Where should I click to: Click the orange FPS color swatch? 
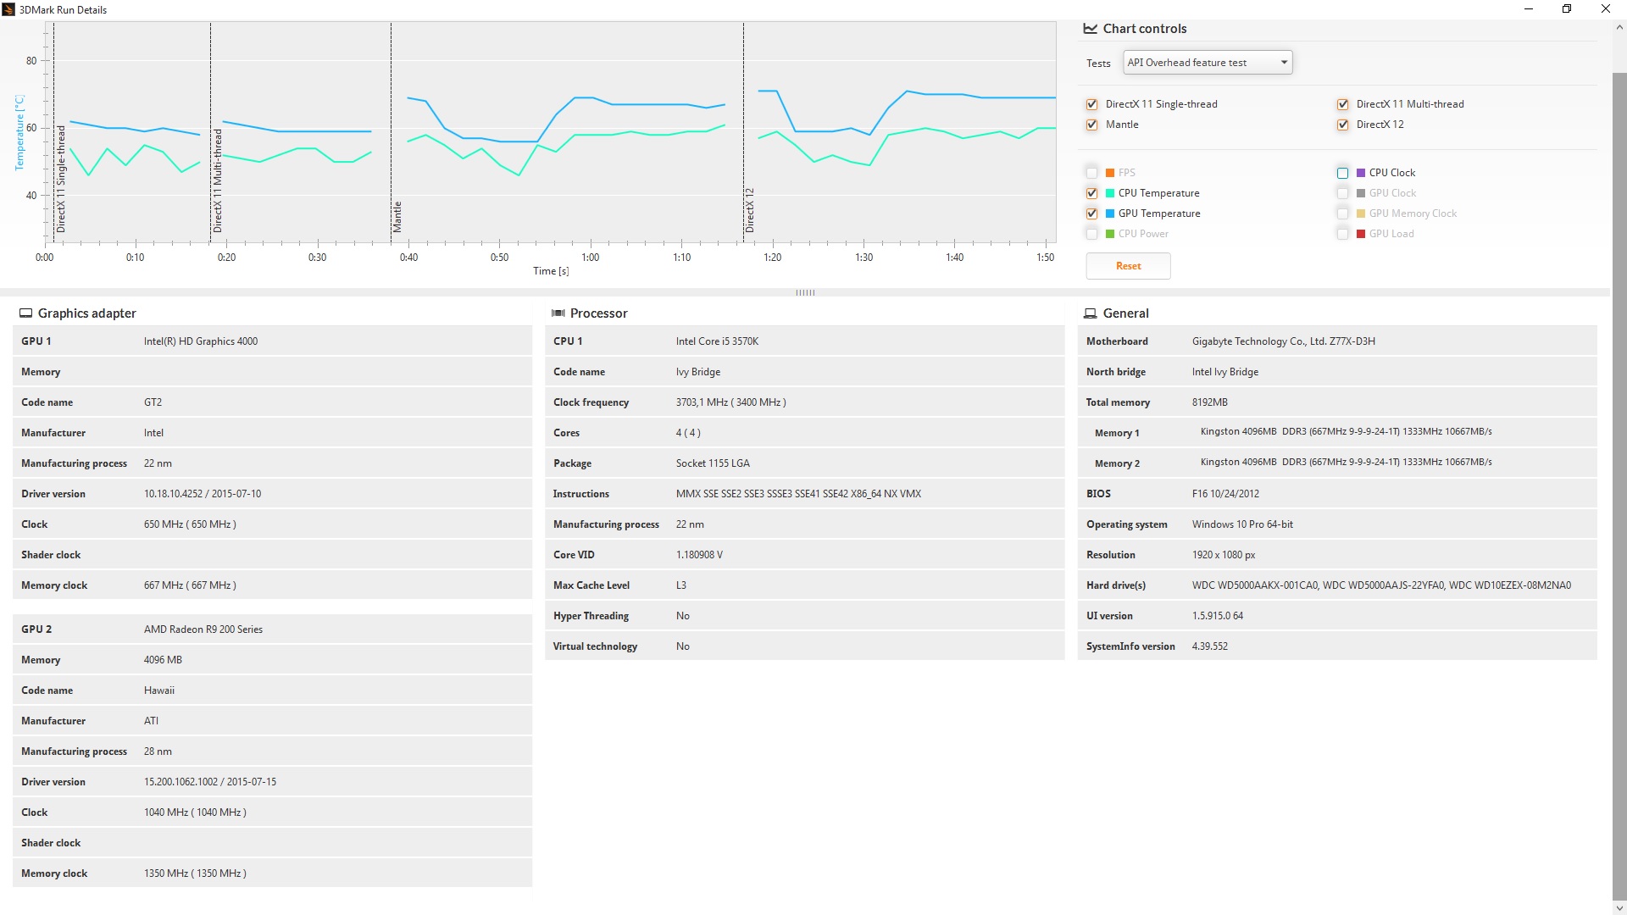(x=1110, y=173)
